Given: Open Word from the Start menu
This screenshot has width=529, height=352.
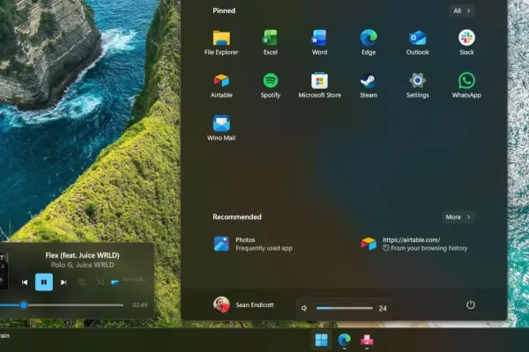Looking at the screenshot, I should 319,43.
